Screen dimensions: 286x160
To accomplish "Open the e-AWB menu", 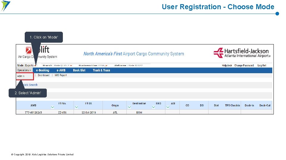I will coord(61,70).
